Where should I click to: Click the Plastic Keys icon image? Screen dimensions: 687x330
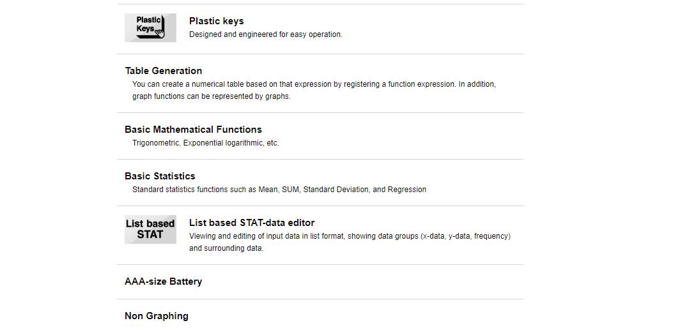click(x=150, y=27)
